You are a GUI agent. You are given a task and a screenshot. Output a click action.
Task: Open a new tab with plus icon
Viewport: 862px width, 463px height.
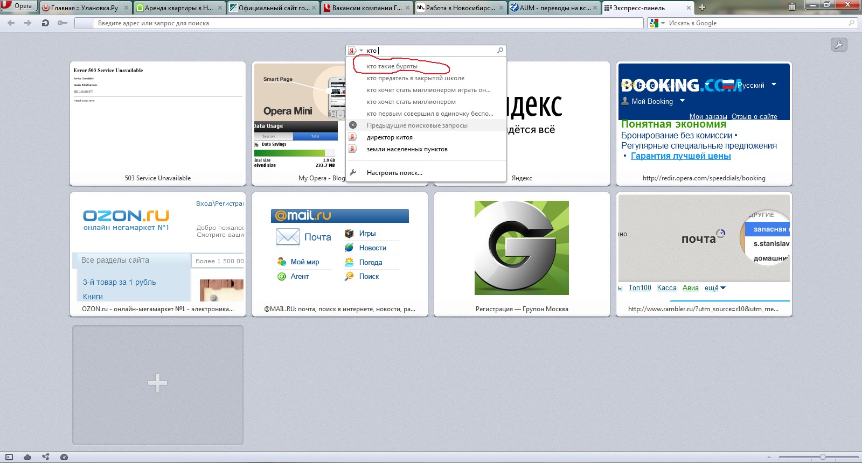click(702, 8)
